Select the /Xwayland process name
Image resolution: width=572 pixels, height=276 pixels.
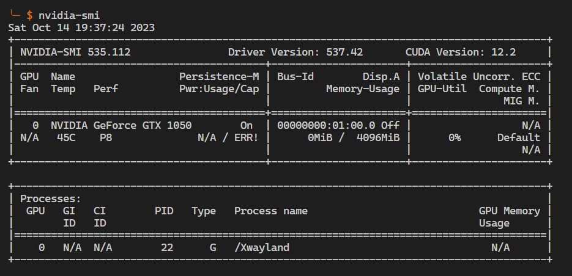pyautogui.click(x=262, y=247)
